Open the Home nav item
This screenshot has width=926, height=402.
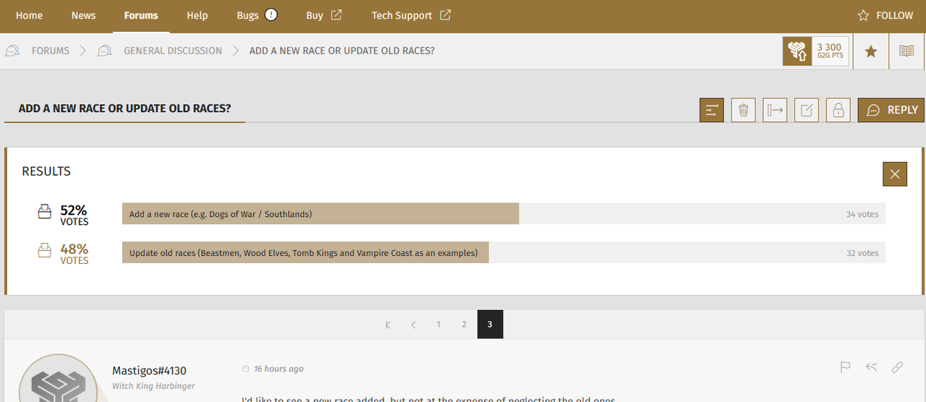tap(29, 15)
